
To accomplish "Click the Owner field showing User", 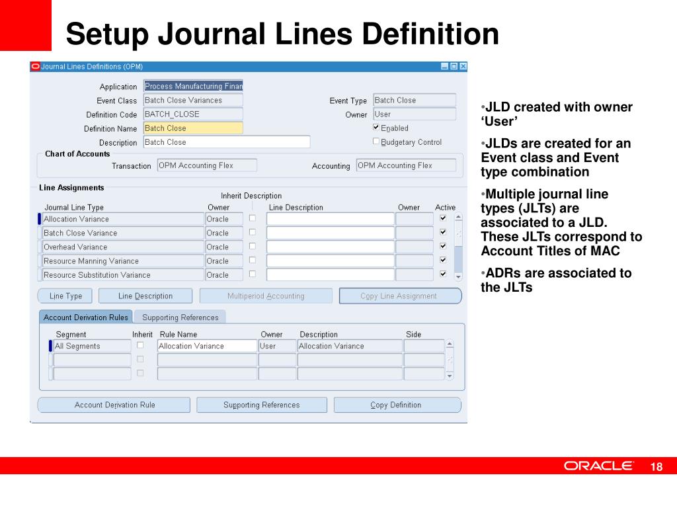I will (x=415, y=114).
